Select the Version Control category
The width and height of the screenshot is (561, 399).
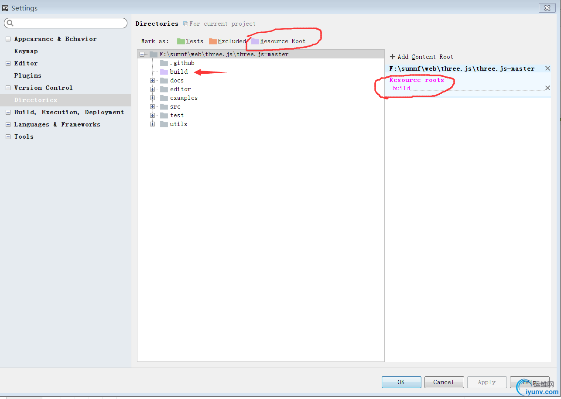coord(43,88)
